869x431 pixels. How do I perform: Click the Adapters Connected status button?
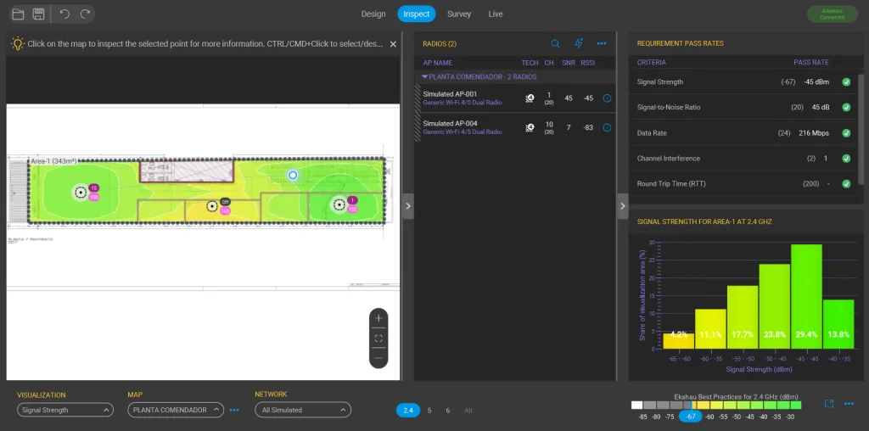point(833,14)
